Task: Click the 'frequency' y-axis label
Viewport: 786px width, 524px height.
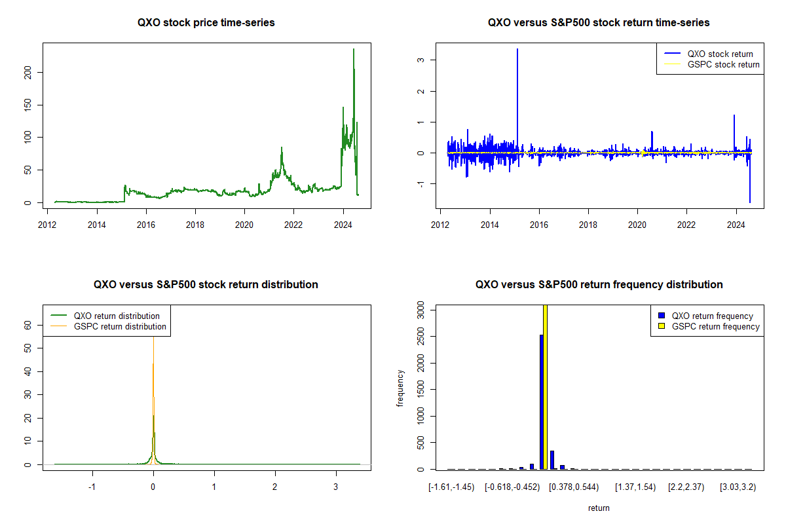Action: point(400,388)
